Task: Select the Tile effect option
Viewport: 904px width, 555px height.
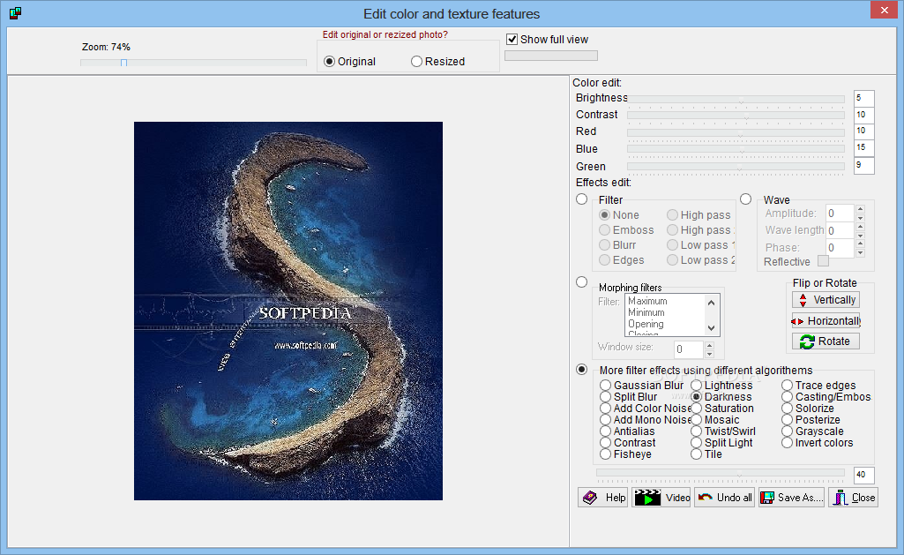Action: click(x=696, y=454)
